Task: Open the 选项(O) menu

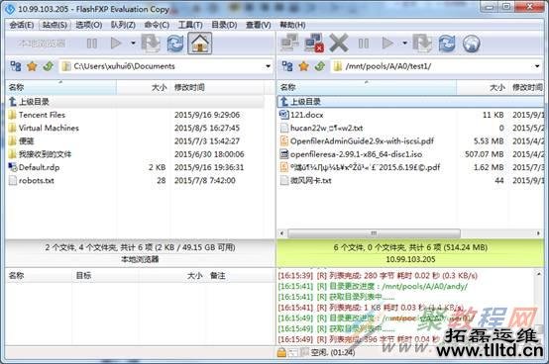Action: [x=88, y=25]
